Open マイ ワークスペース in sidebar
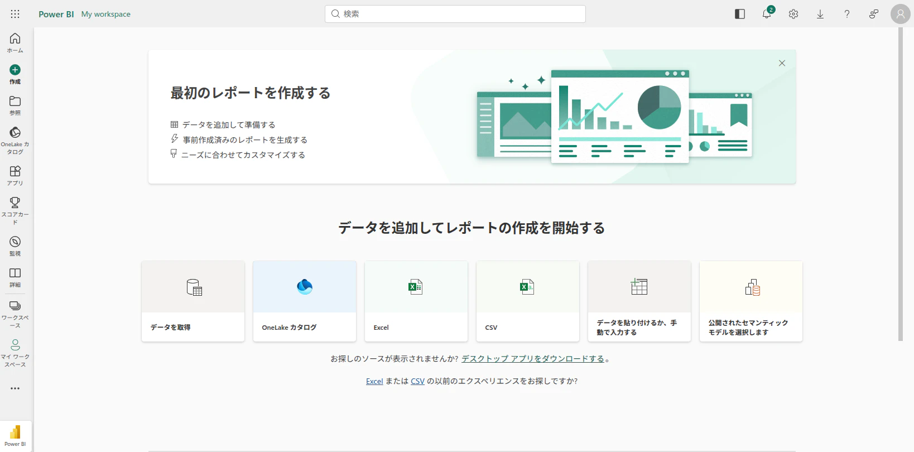Screen dimensions: 914x452 point(15,353)
